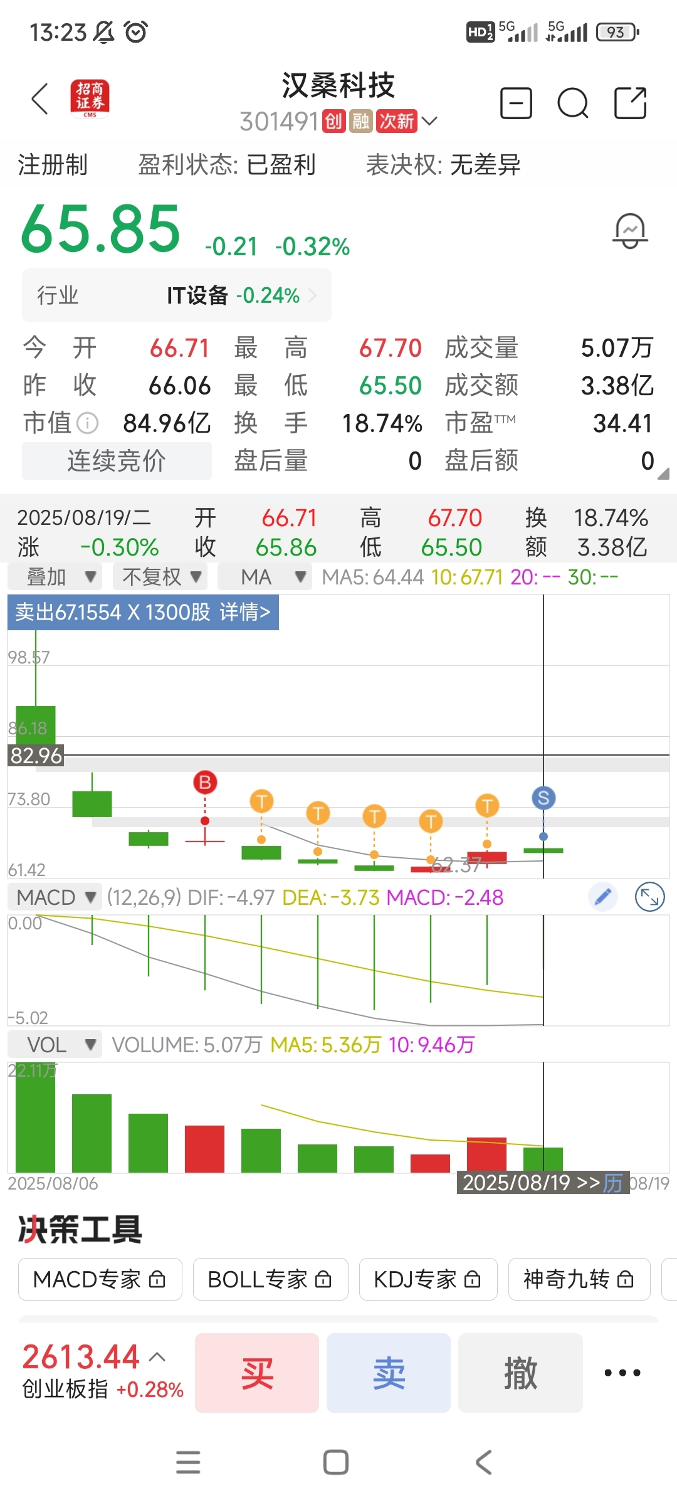Tap the 成交额 3.38亿 value
Viewport: 677px width, 1505px height.
click(617, 386)
